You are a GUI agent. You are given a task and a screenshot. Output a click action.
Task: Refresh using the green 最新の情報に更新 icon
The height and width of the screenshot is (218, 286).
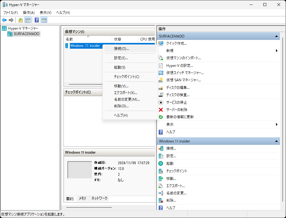click(x=161, y=117)
